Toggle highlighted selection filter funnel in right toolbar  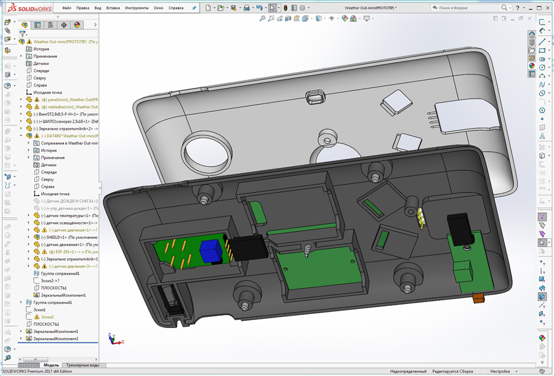point(542,217)
